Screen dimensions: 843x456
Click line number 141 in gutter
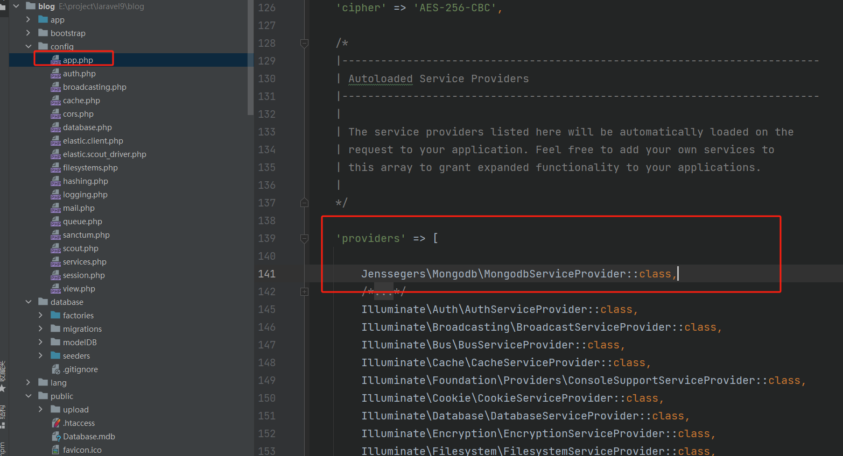pyautogui.click(x=267, y=274)
